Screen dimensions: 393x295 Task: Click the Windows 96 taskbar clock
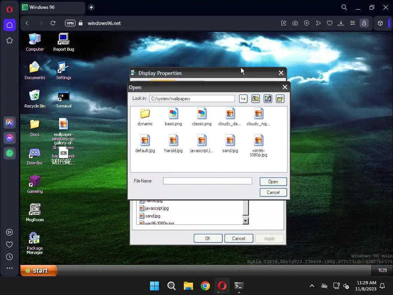382,270
